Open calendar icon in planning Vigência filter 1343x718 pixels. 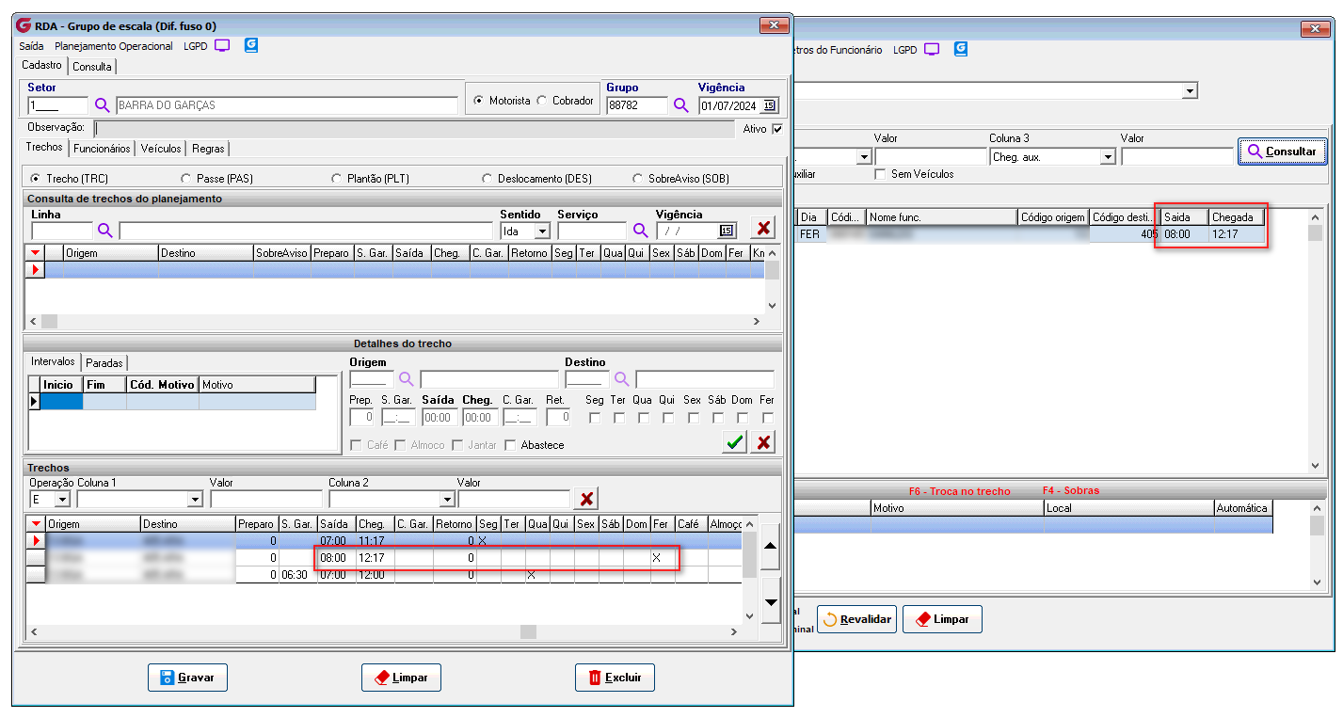726,231
